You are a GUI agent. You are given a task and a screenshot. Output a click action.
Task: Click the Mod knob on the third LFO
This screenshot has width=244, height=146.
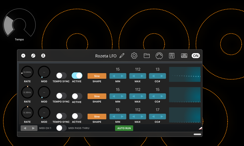tap(44, 112)
